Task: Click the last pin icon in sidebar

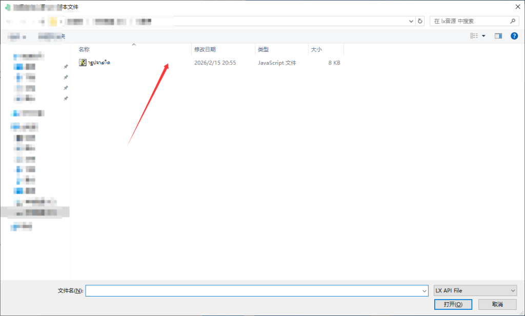Action: (66, 98)
